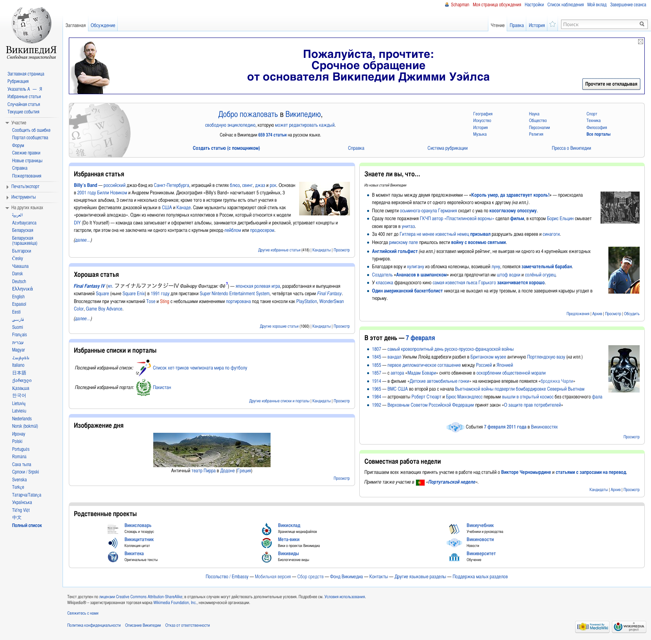Open Список наблюдения link

[x=565, y=5]
